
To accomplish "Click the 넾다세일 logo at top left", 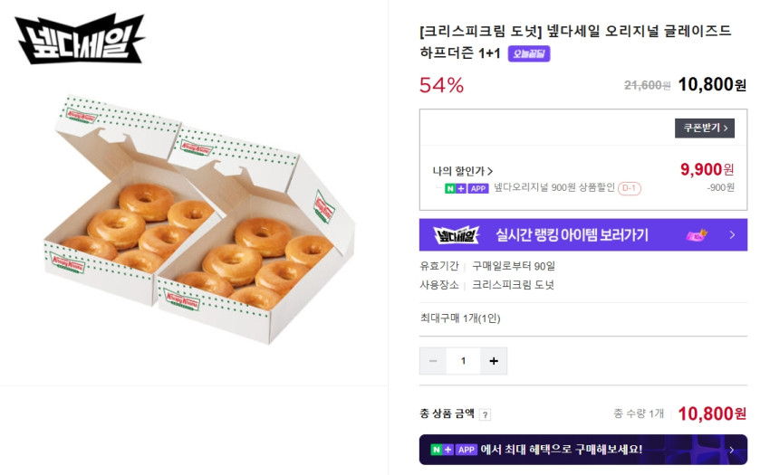I will pyautogui.click(x=80, y=40).
